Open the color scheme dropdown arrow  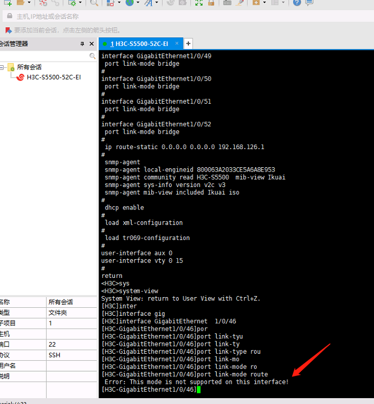(x=119, y=3)
